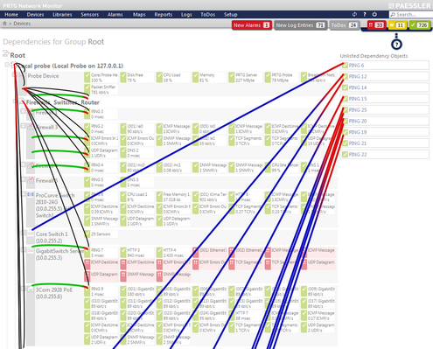
Task: Click the status check icon beside PING 21
Action: click(345, 143)
